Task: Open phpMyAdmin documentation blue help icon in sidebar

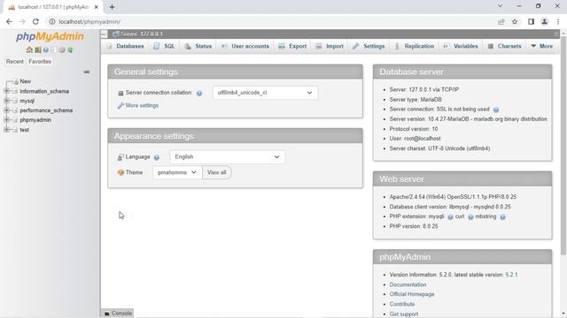Action: pyautogui.click(x=46, y=50)
